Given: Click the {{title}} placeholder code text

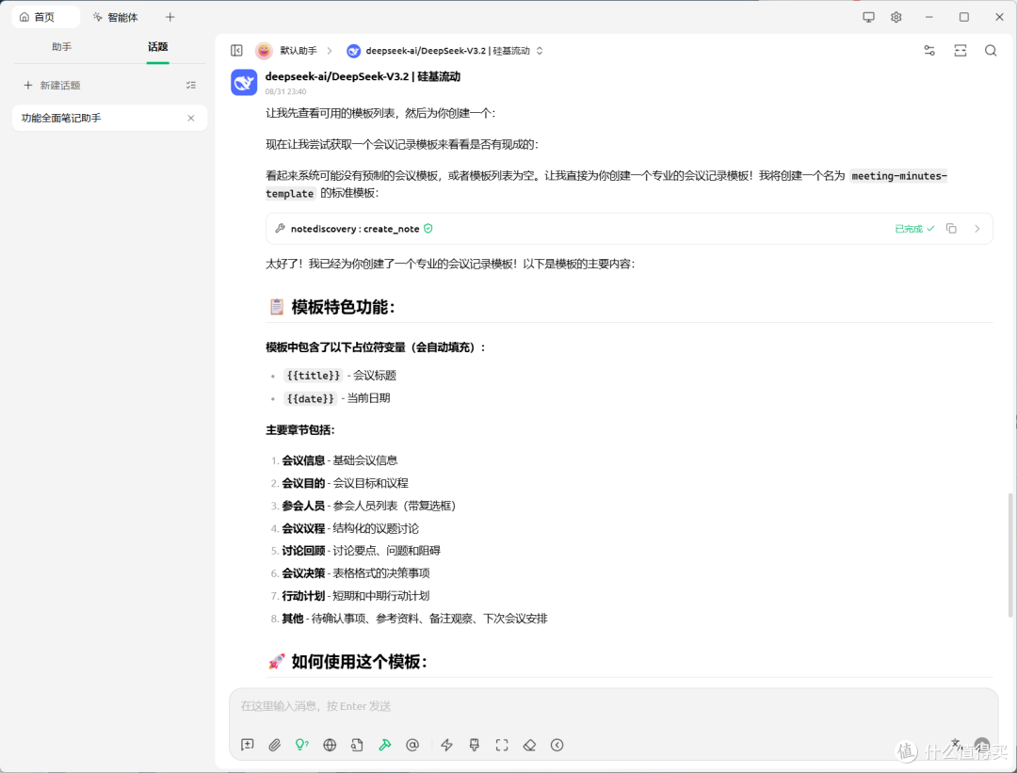Looking at the screenshot, I should coord(314,376).
